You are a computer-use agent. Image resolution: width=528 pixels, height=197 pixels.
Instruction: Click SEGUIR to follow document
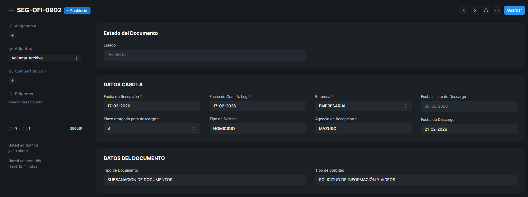point(76,129)
